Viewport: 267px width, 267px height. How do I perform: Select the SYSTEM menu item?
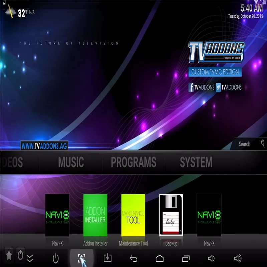click(x=196, y=162)
